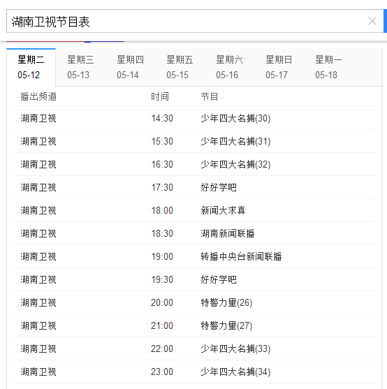Click the 节目 column header
Screen dimensions: 387x389
coord(210,96)
